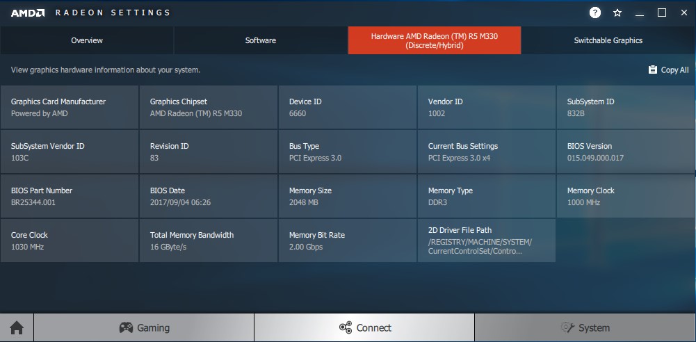
Task: Click Copy All button
Action: (668, 70)
